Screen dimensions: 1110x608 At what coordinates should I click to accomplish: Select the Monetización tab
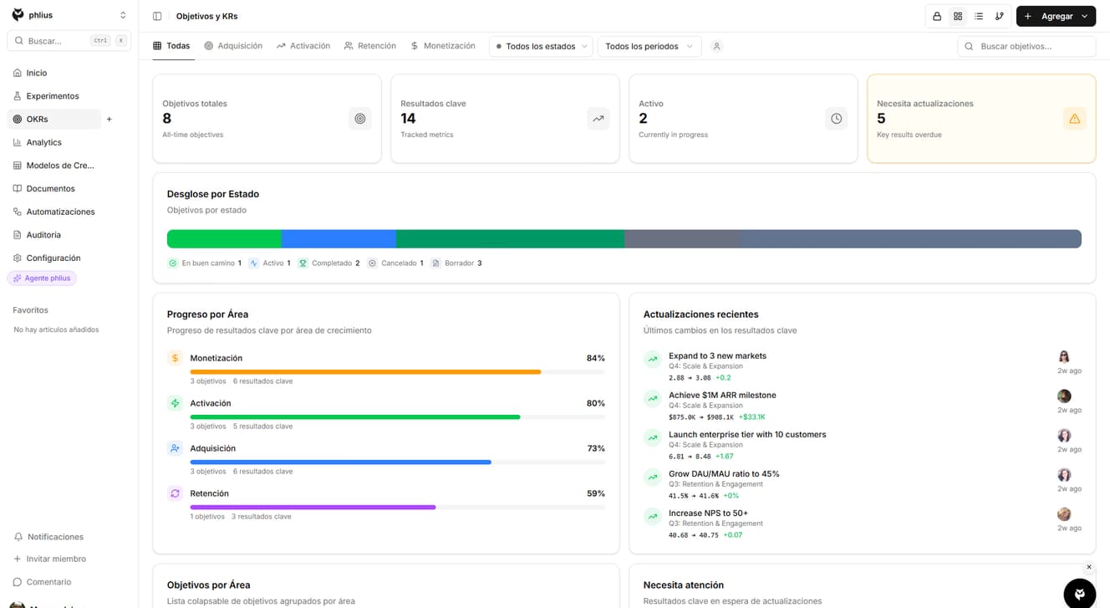click(443, 46)
